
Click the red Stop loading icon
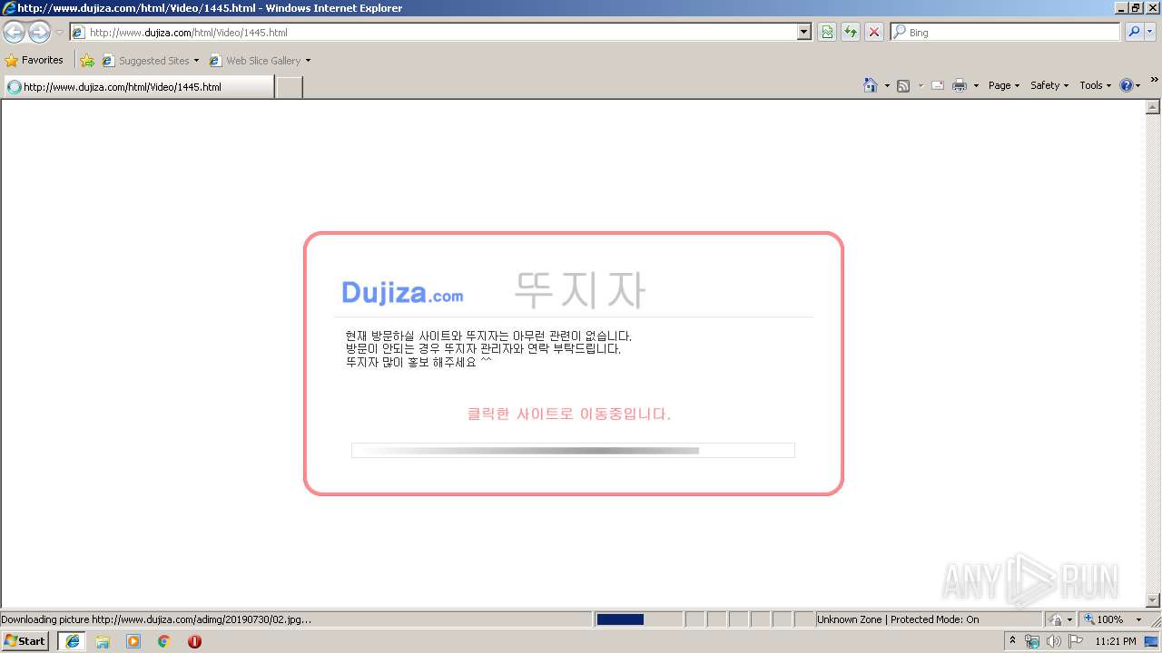pos(874,33)
